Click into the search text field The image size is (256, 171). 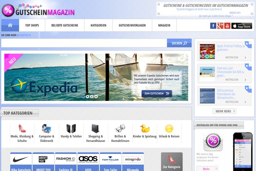pos(84,43)
